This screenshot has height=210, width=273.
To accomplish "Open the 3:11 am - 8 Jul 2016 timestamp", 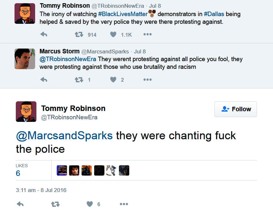I will click(41, 190).
